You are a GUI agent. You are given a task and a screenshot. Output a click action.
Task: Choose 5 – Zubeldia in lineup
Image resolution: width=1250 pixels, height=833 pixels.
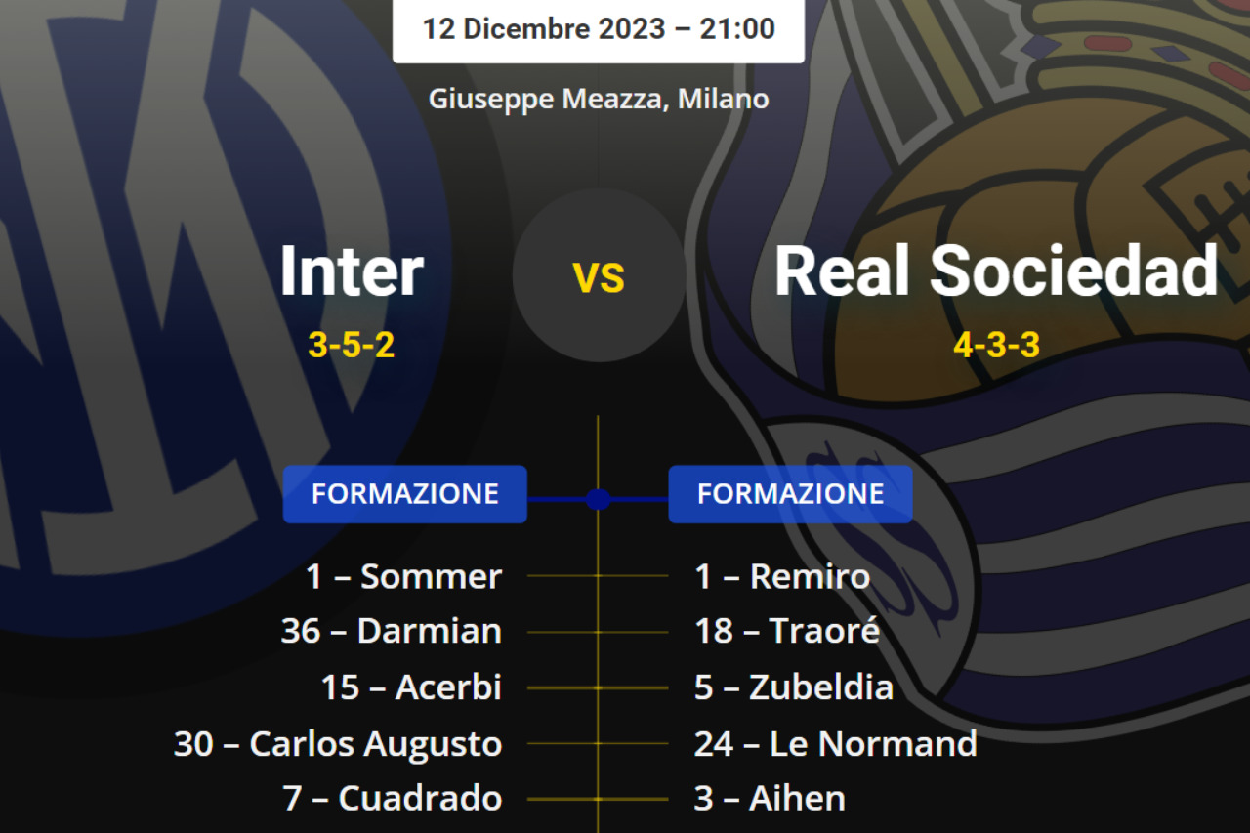click(x=794, y=687)
